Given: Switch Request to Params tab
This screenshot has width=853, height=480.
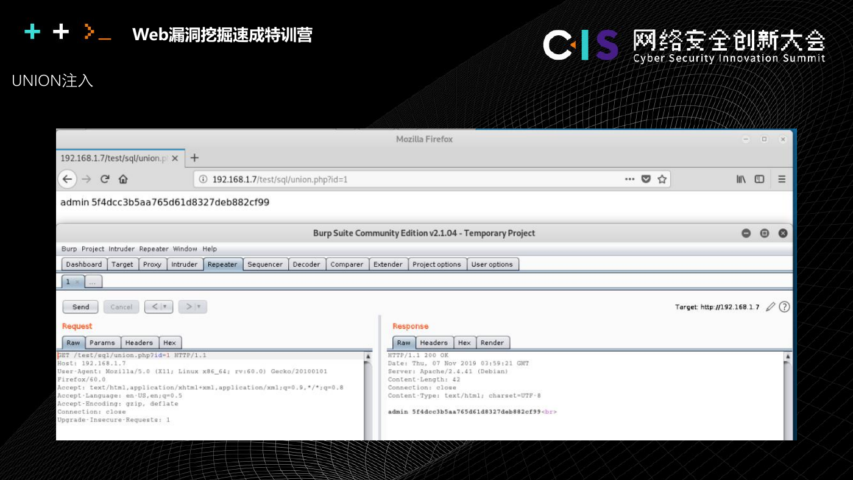Looking at the screenshot, I should 102,343.
